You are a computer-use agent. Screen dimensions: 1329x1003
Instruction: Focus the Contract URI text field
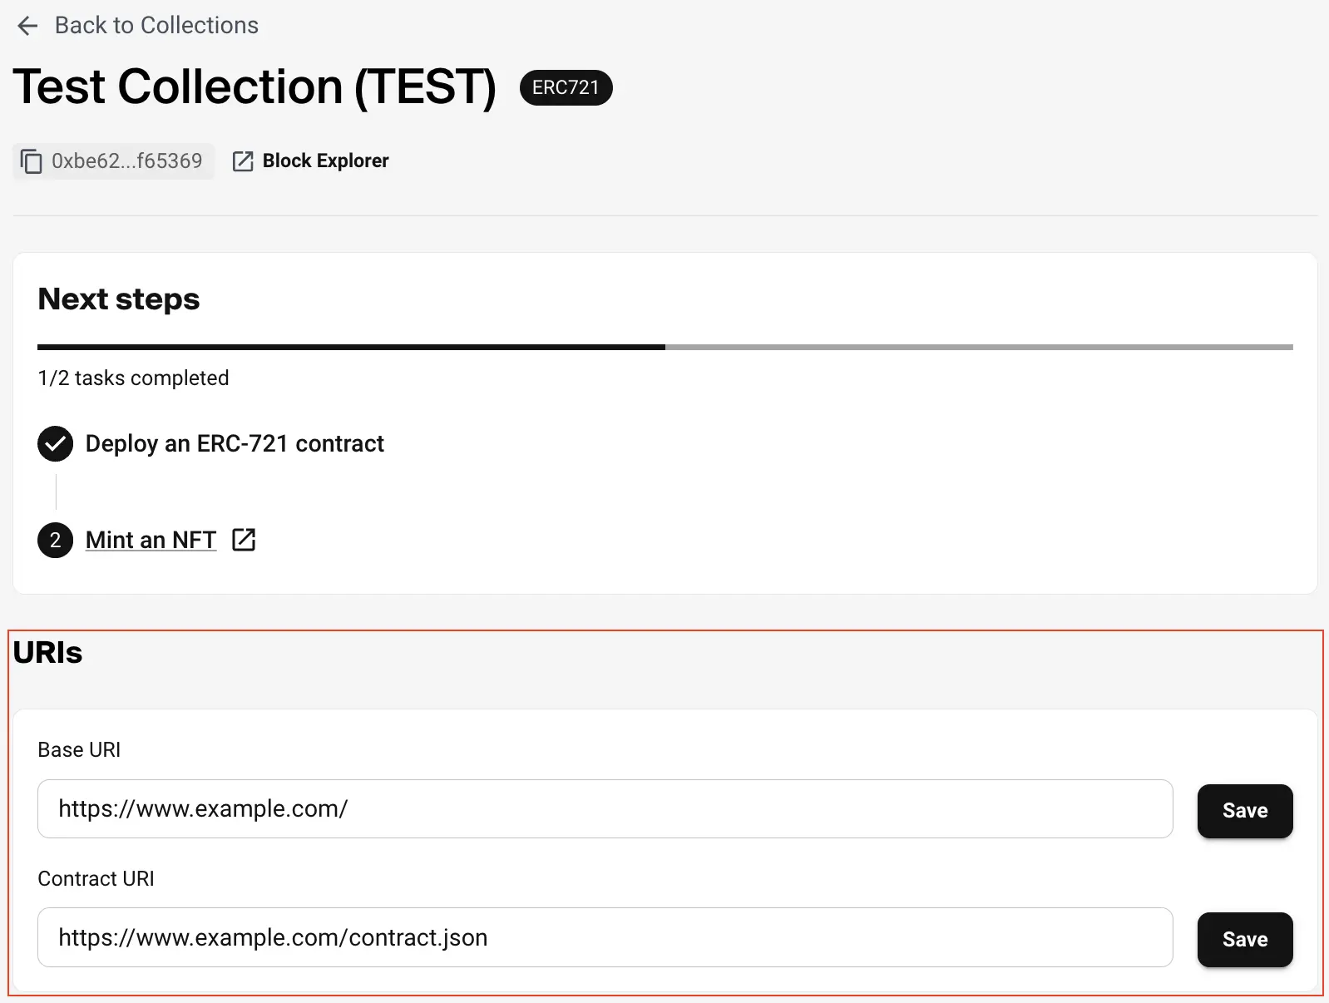605,938
